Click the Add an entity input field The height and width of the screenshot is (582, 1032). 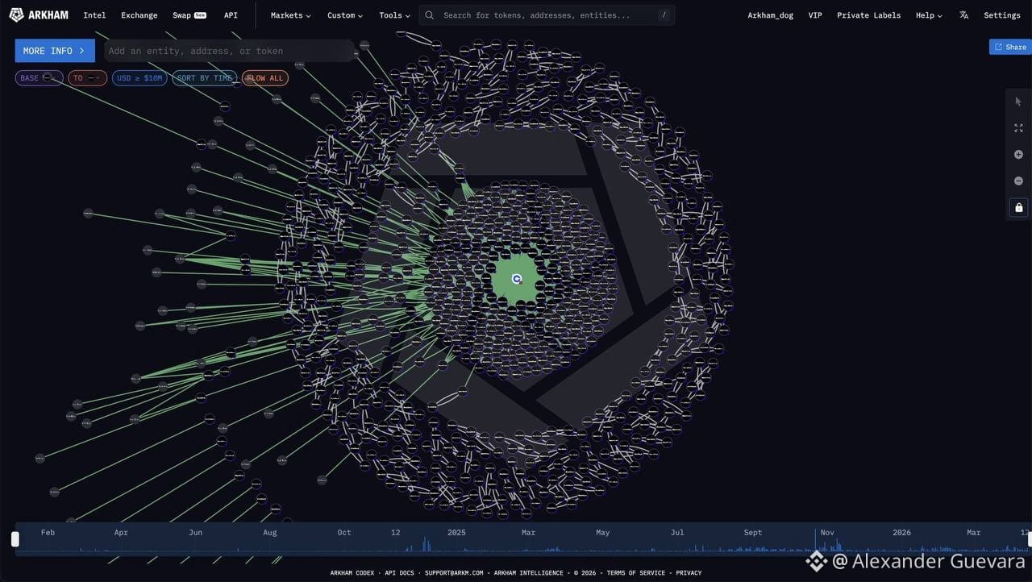pos(229,51)
